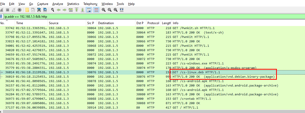Open the display filter bookmark menu

tap(1, 16)
